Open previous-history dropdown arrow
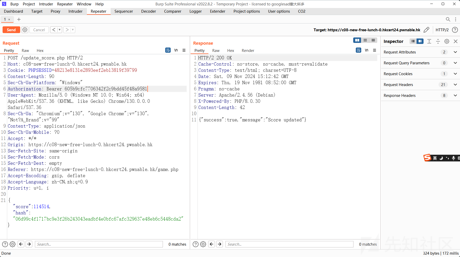 click(x=60, y=30)
